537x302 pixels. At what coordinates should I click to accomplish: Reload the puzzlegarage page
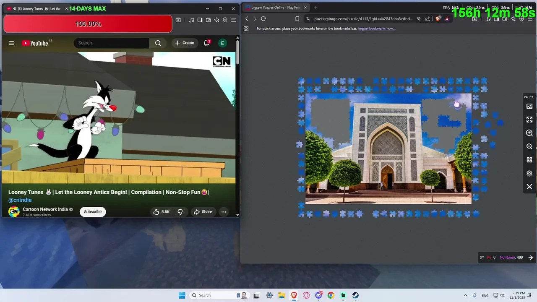(x=263, y=19)
